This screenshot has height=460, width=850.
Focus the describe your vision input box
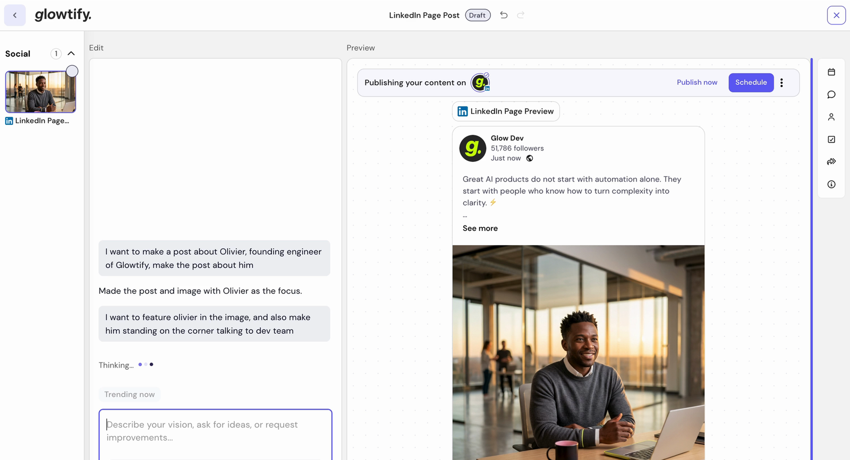click(x=215, y=434)
